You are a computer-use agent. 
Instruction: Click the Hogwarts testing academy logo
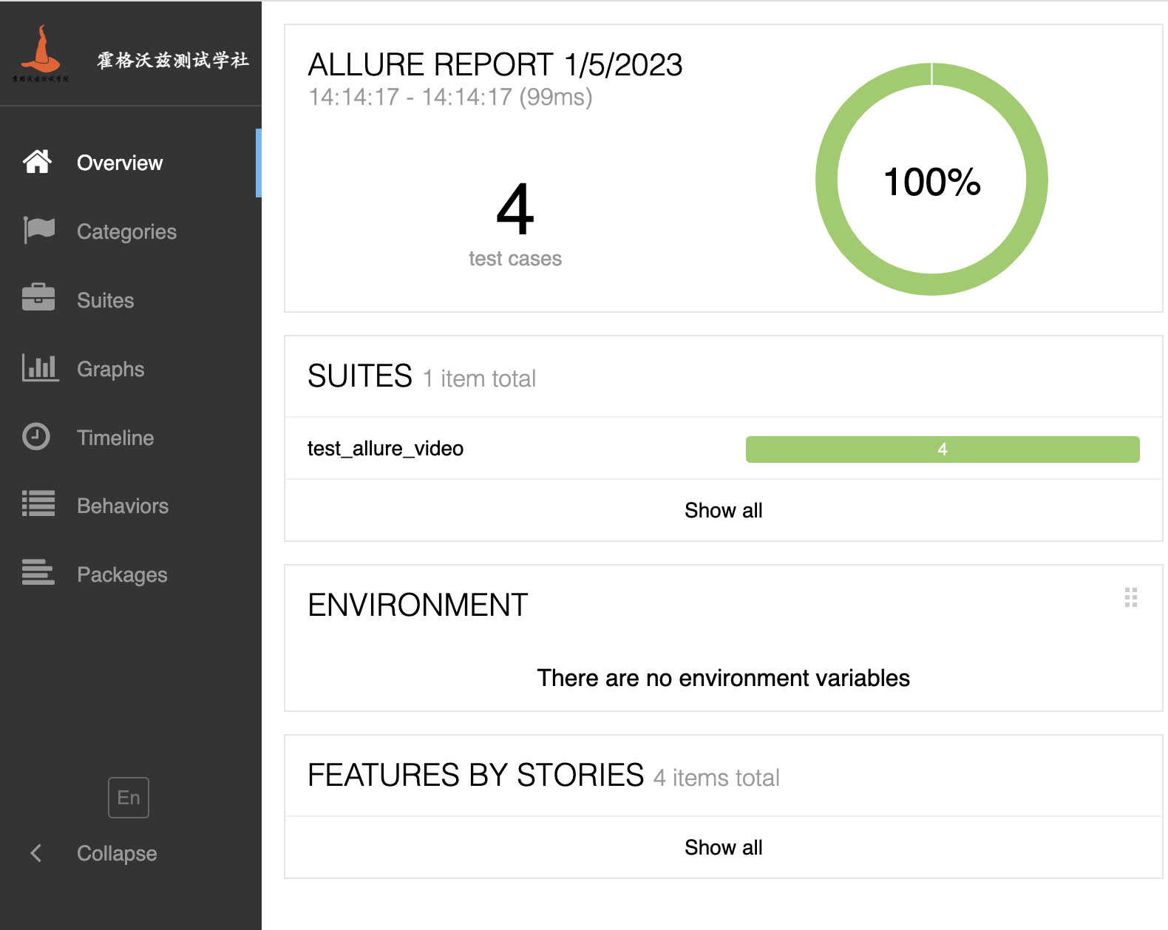point(41,54)
